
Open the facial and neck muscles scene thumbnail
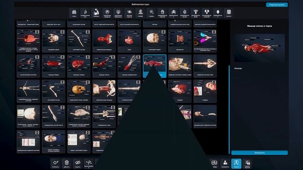[104, 41]
